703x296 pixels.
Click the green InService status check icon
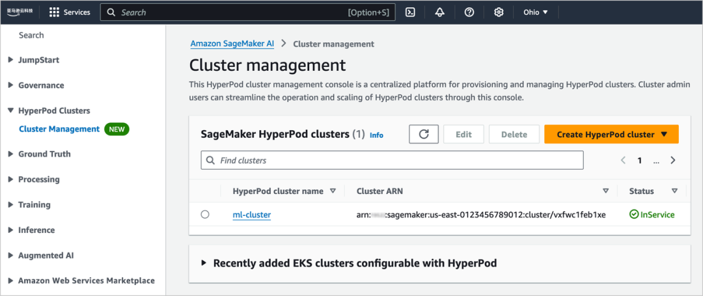coord(633,215)
